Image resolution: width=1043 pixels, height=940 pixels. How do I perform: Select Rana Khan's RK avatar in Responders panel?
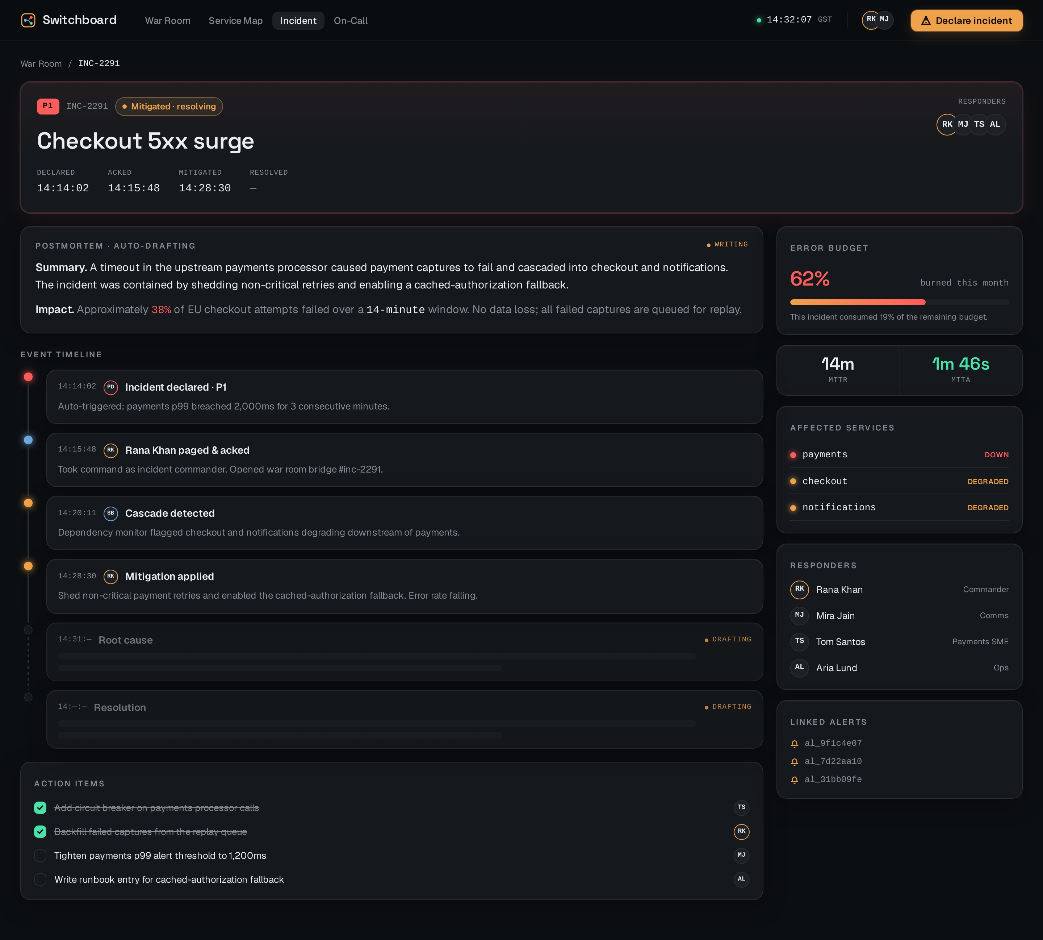(799, 589)
